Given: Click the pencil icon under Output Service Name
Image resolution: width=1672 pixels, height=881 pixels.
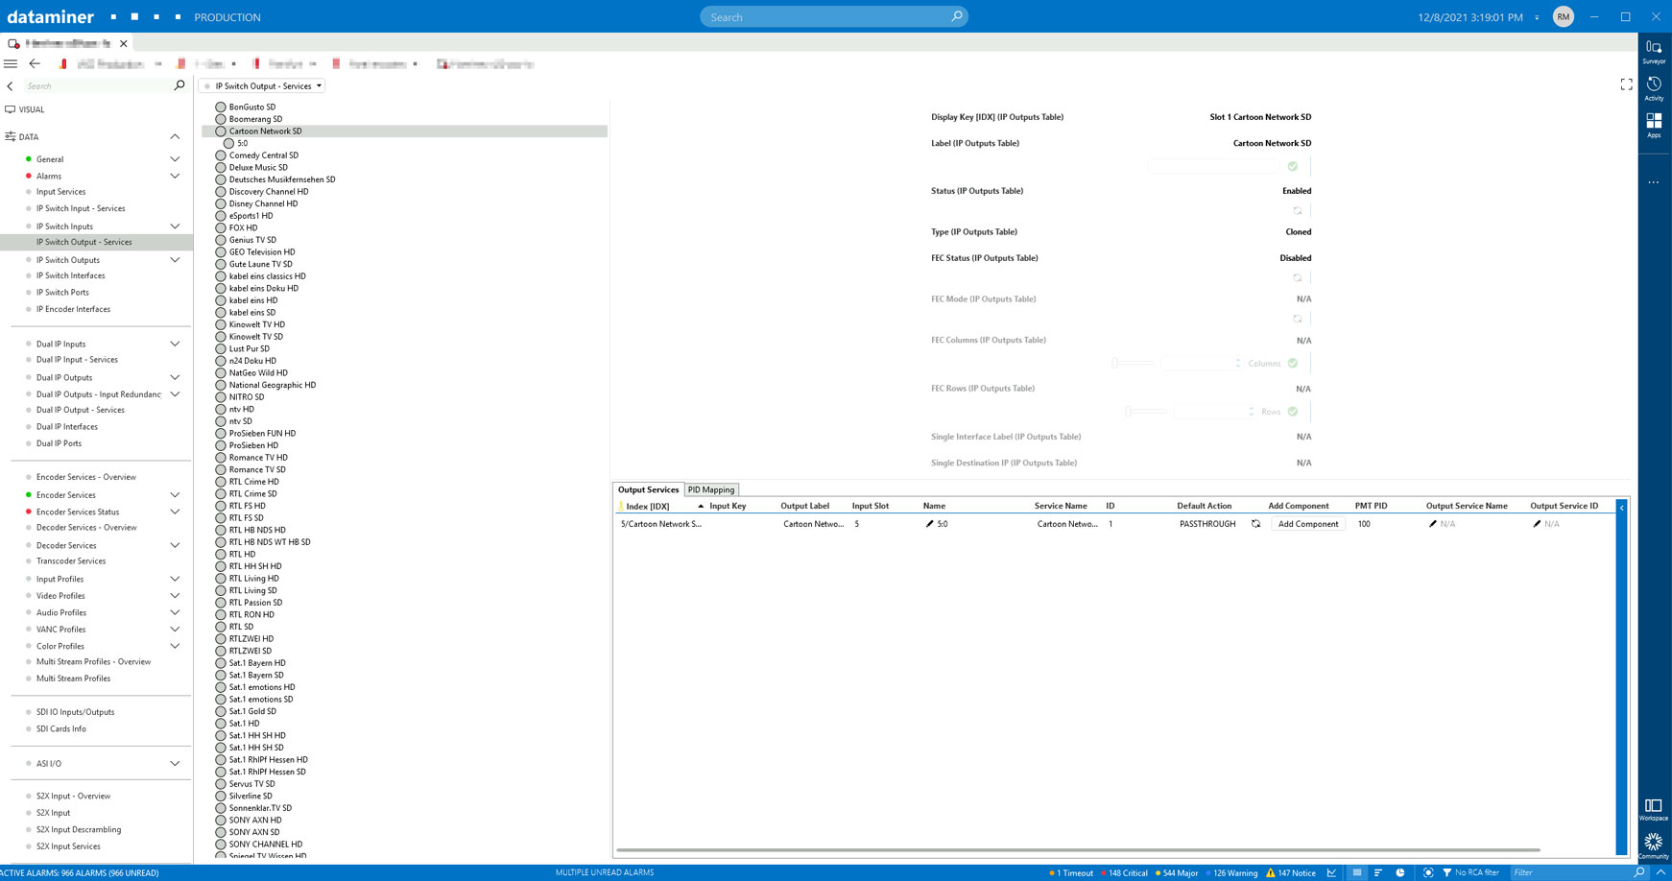Looking at the screenshot, I should click(1433, 524).
